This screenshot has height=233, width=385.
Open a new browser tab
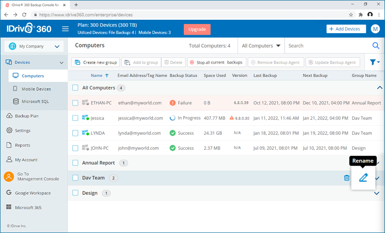[76, 5]
